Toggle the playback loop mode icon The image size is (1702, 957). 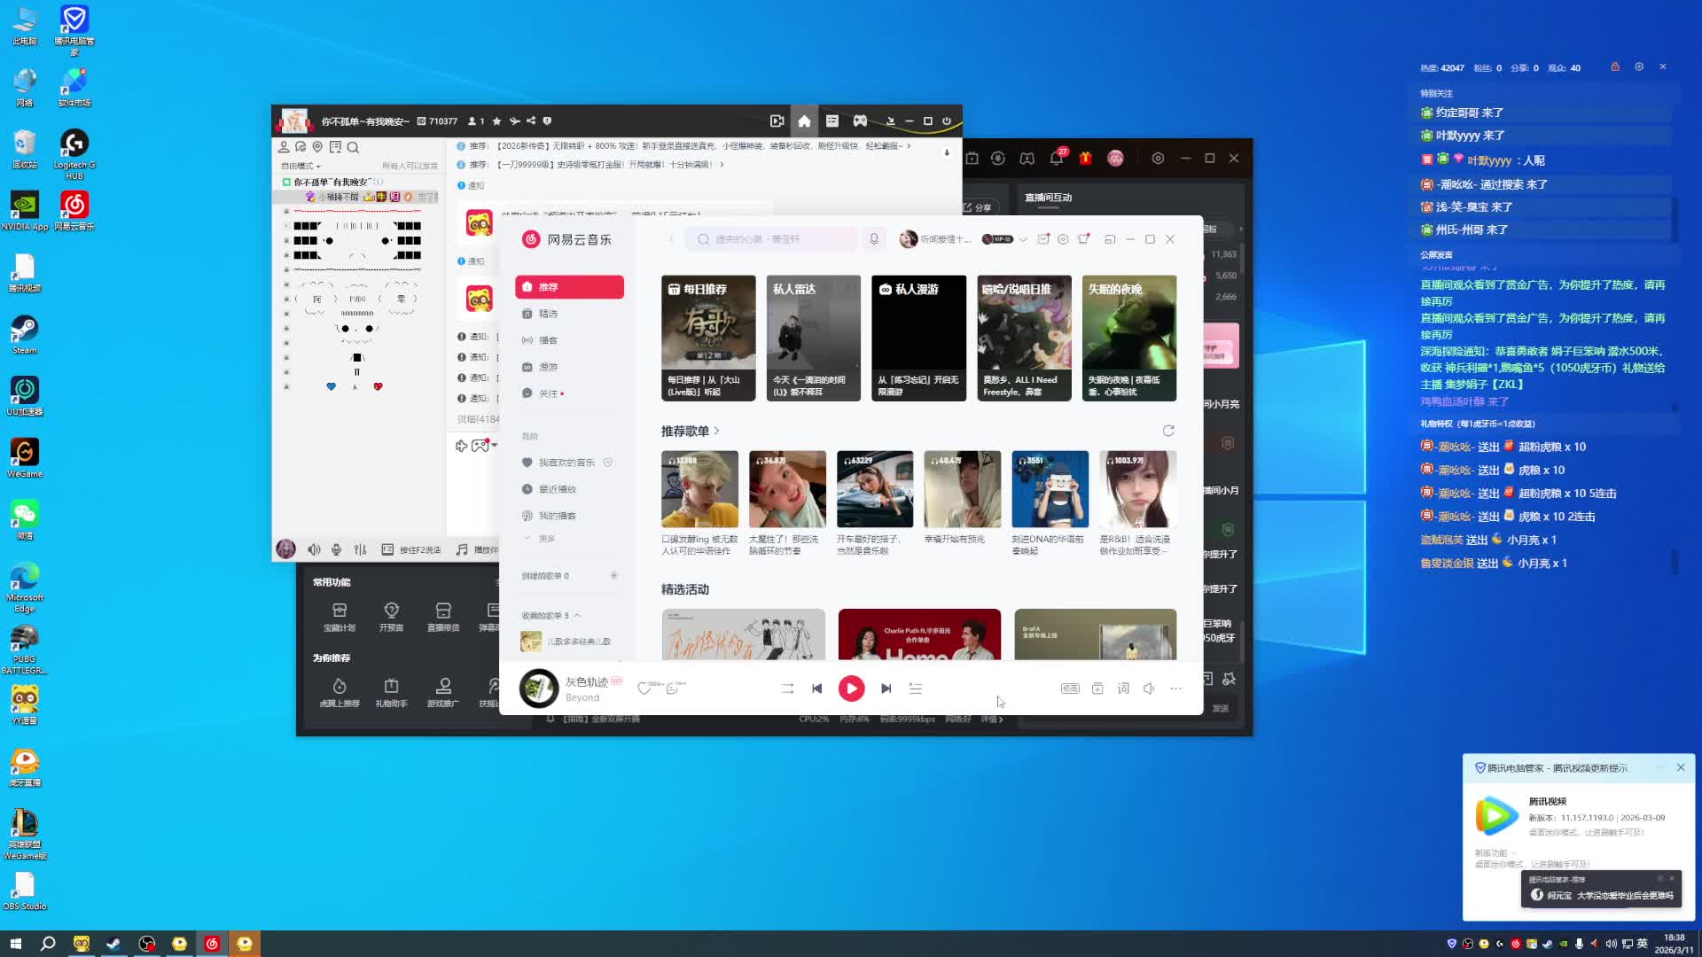[x=787, y=689]
